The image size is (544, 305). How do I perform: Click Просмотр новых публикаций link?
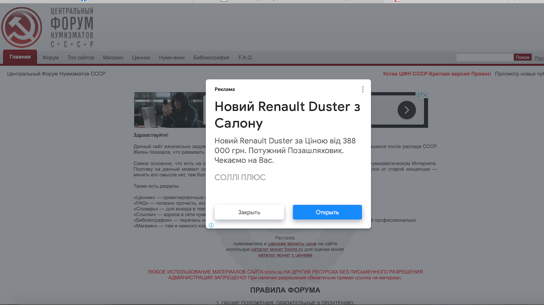point(520,74)
